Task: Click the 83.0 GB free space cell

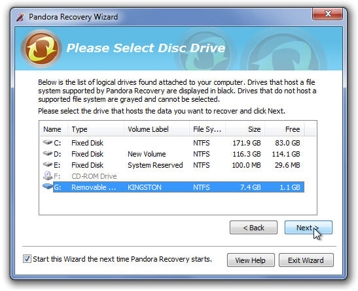Action: coord(287,143)
